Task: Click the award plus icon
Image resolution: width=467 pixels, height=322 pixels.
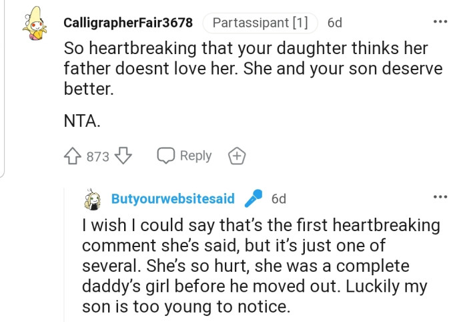Action: coord(237,156)
